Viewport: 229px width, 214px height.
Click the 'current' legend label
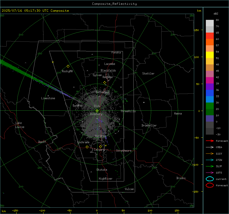pyautogui.click(x=221, y=179)
